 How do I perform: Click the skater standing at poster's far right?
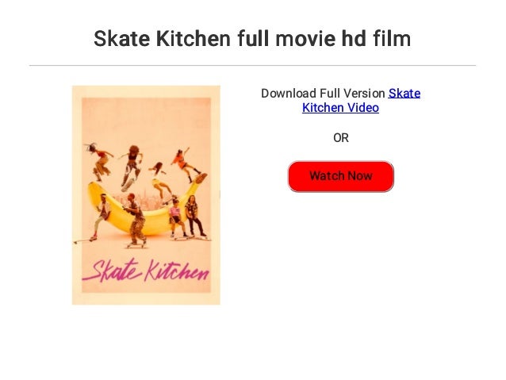coord(194,216)
